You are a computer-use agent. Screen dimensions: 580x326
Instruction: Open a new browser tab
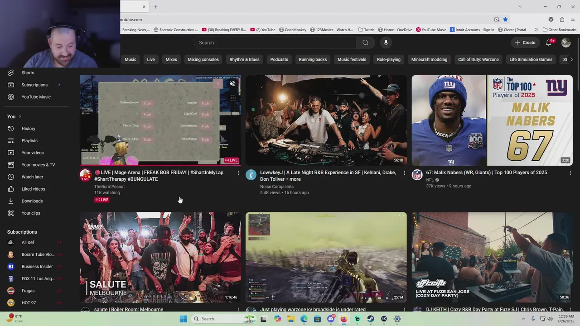click(x=155, y=7)
